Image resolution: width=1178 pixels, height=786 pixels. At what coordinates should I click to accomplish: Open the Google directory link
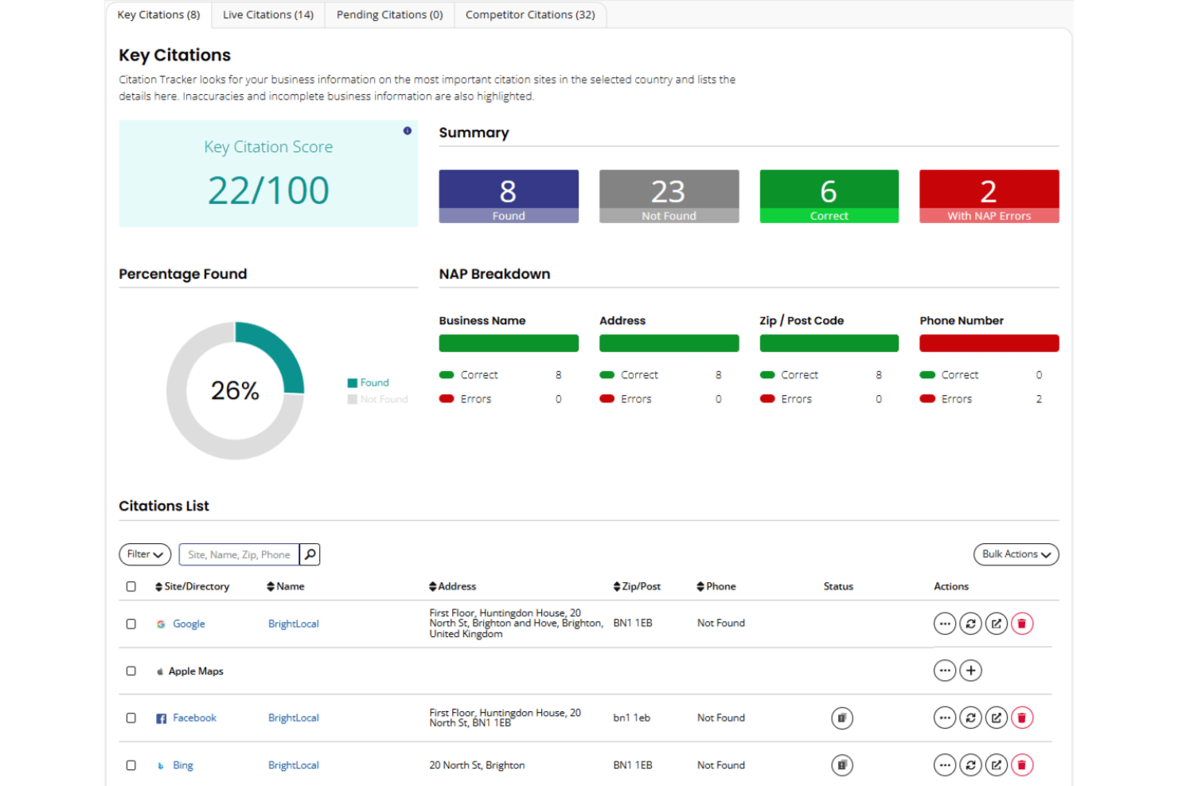coord(189,624)
